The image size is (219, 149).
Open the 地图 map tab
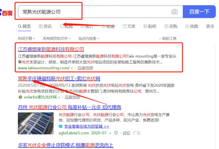[192, 26]
